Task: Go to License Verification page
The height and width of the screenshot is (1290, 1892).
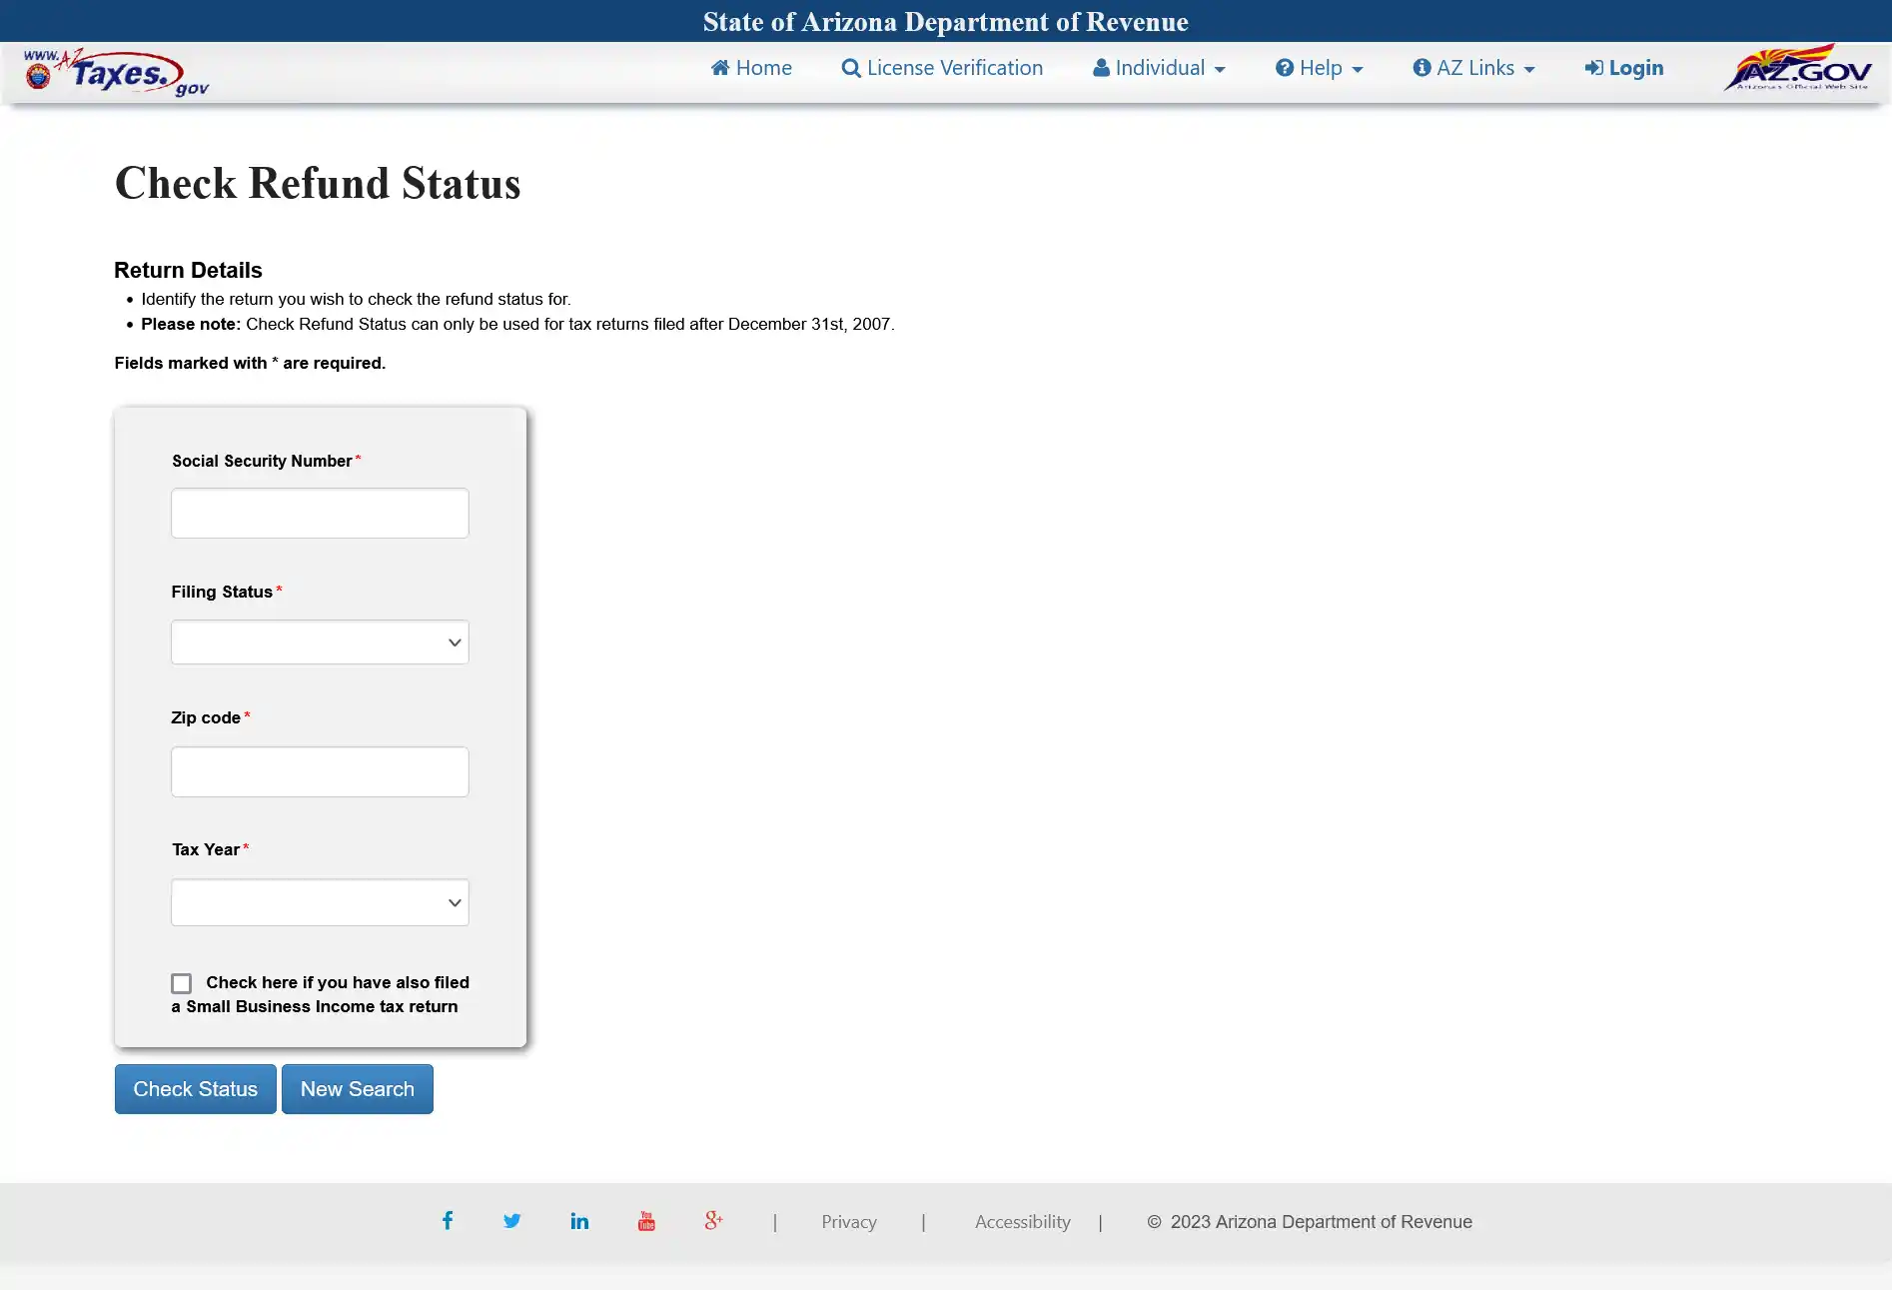Action: (x=942, y=68)
